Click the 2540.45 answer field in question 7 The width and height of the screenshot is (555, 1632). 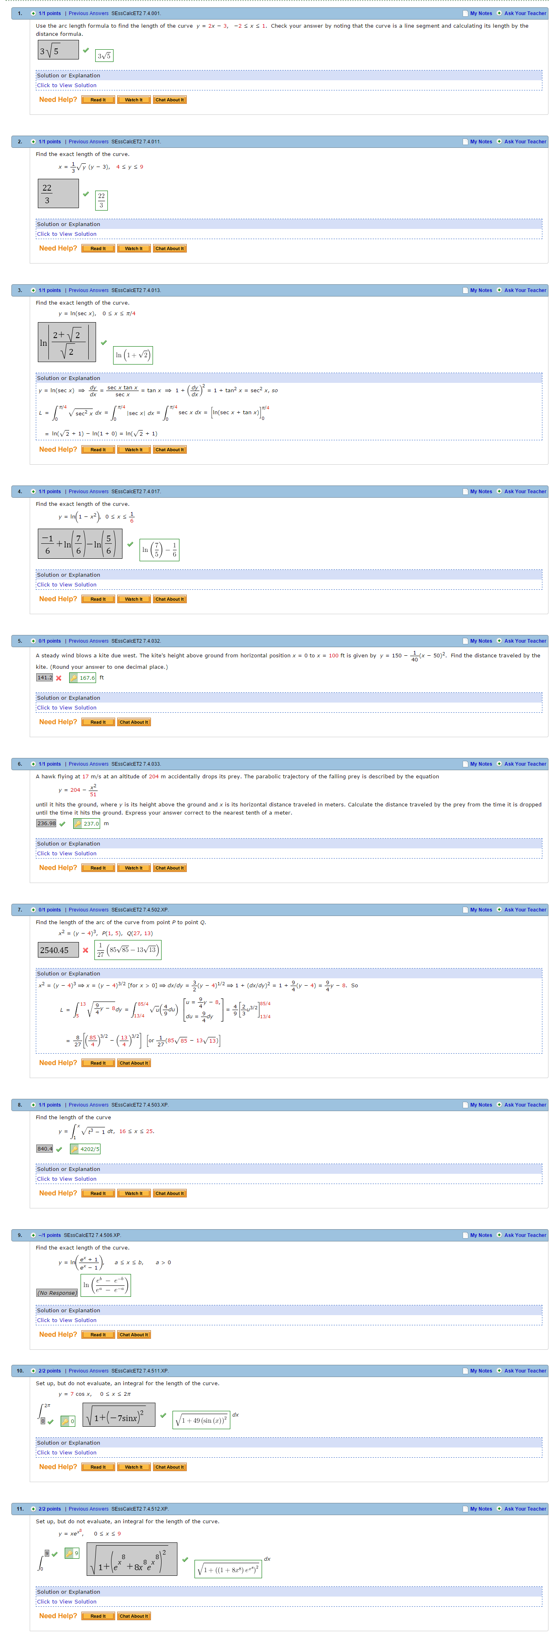[x=58, y=950]
